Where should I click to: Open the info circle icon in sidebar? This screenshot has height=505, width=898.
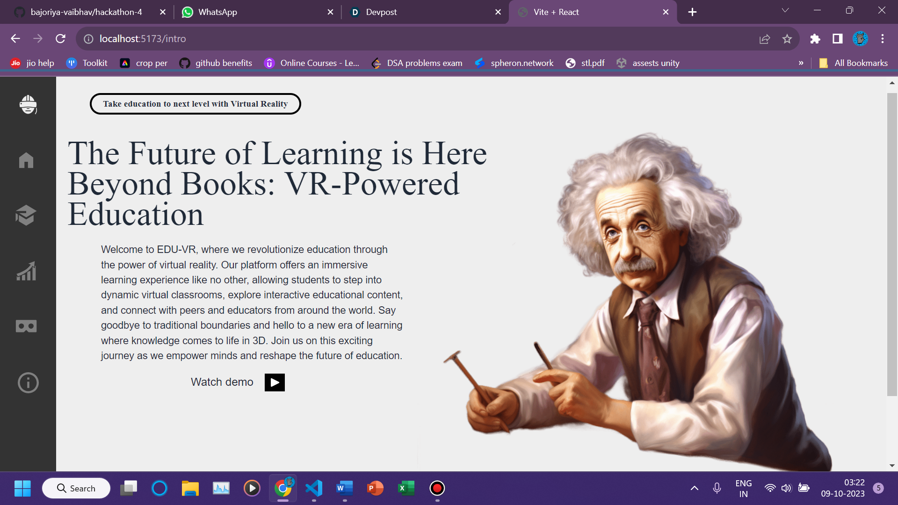pos(28,382)
